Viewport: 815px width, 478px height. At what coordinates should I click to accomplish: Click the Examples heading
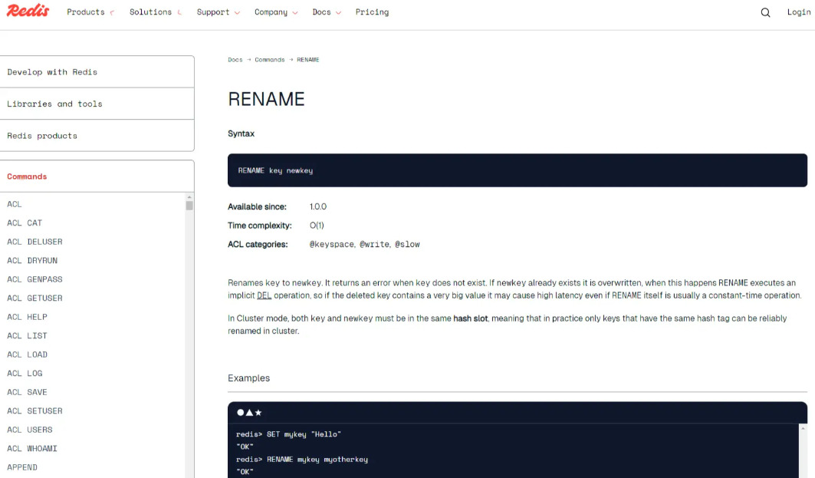248,378
